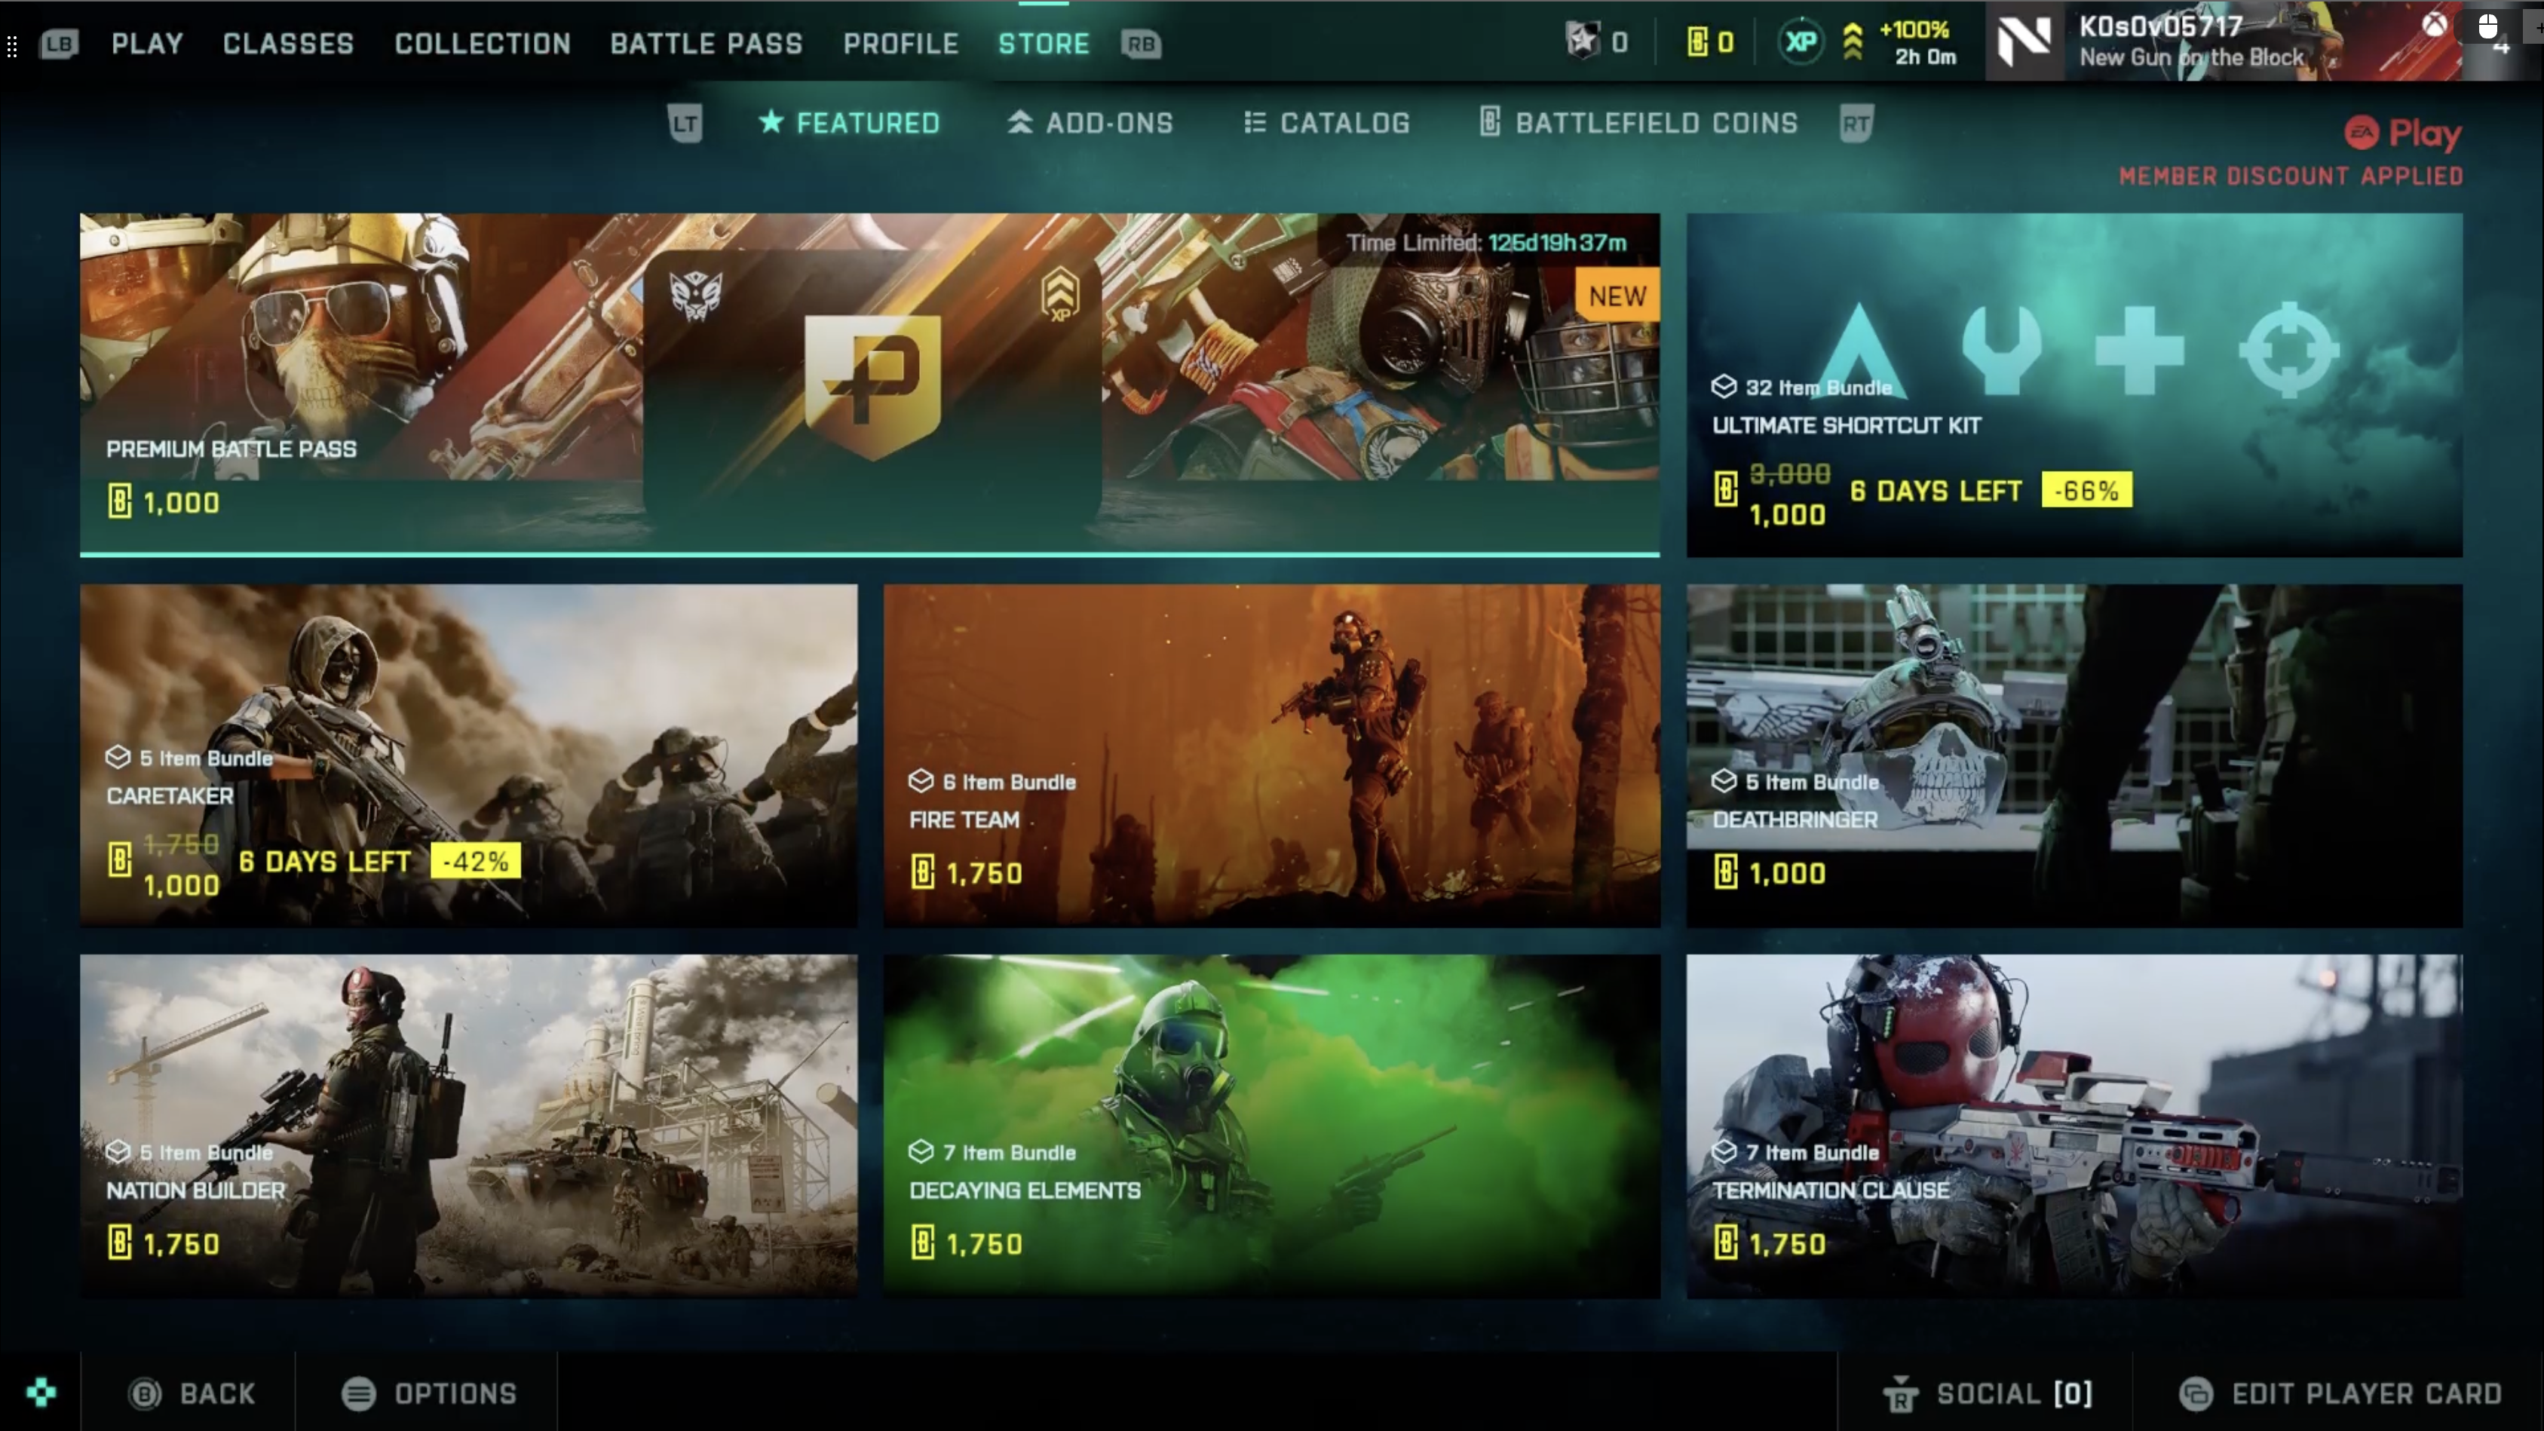Click the RT trigger icon
The height and width of the screenshot is (1431, 2544).
coord(1856,124)
